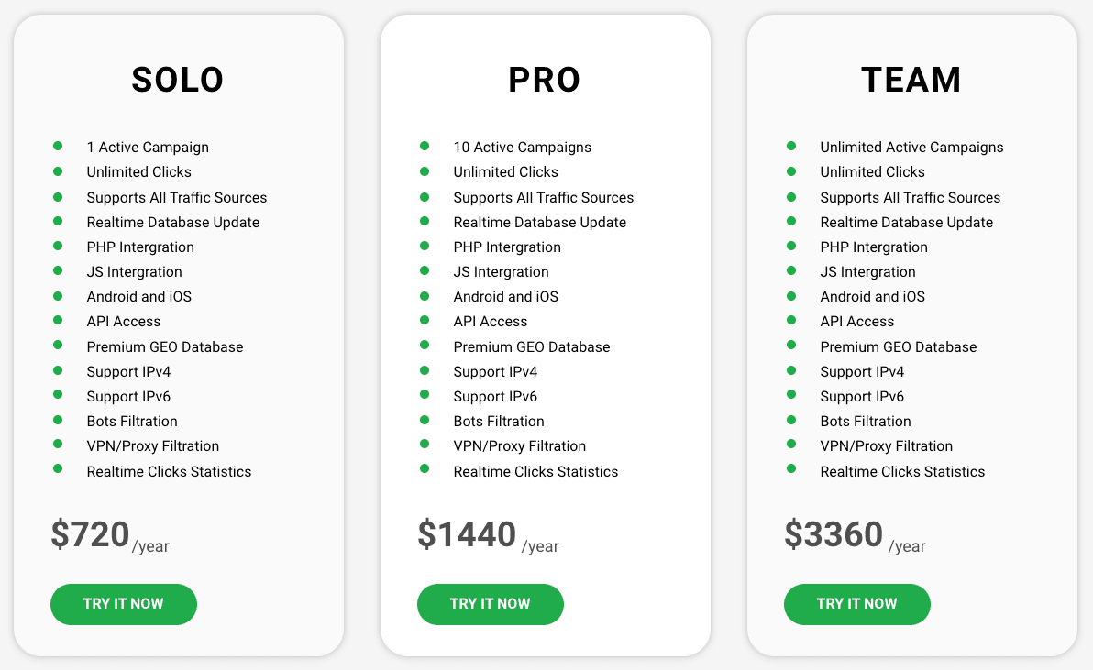This screenshot has width=1093, height=670.
Task: Select the PRO plan heading
Action: (x=545, y=80)
